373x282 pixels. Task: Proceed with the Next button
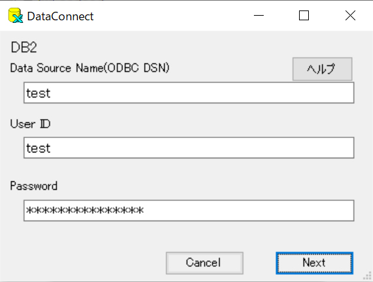(314, 263)
